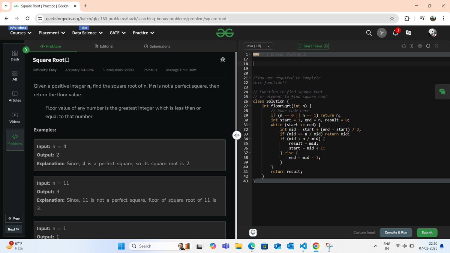Open the Windows Start menu

click(x=121, y=246)
